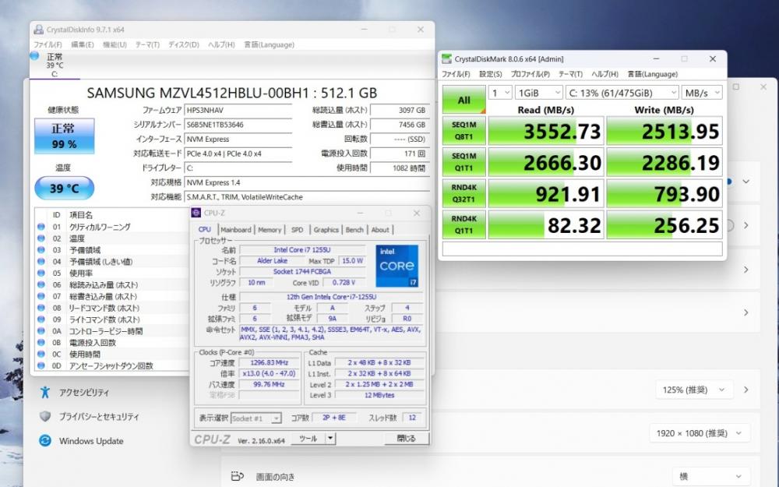Viewport: 779px width, 487px height.
Task: Click the 正常 99% health status indicator
Action: point(64,136)
